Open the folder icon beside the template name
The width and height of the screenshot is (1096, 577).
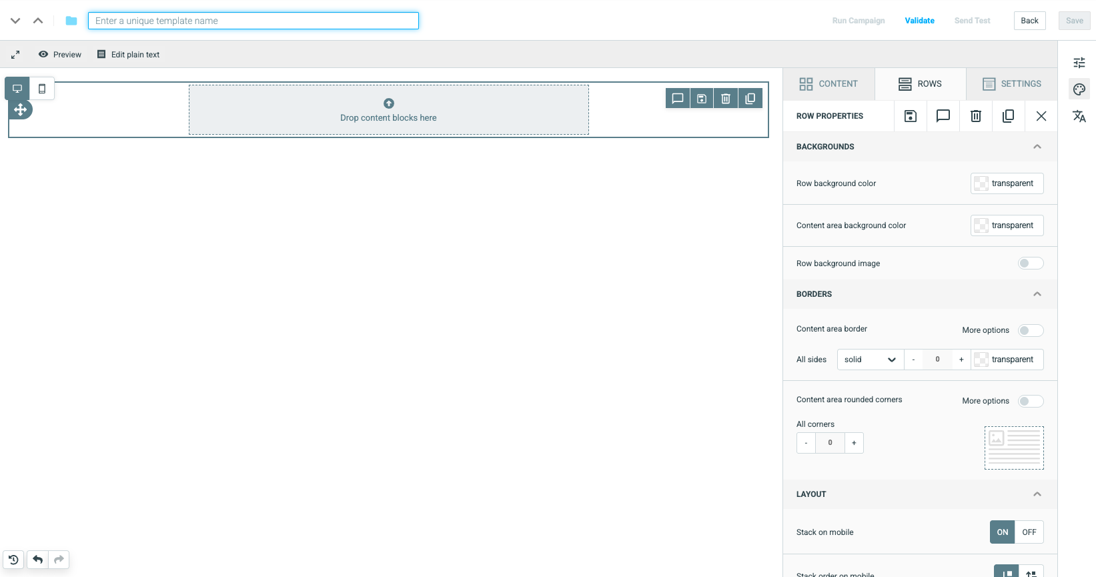(x=71, y=21)
